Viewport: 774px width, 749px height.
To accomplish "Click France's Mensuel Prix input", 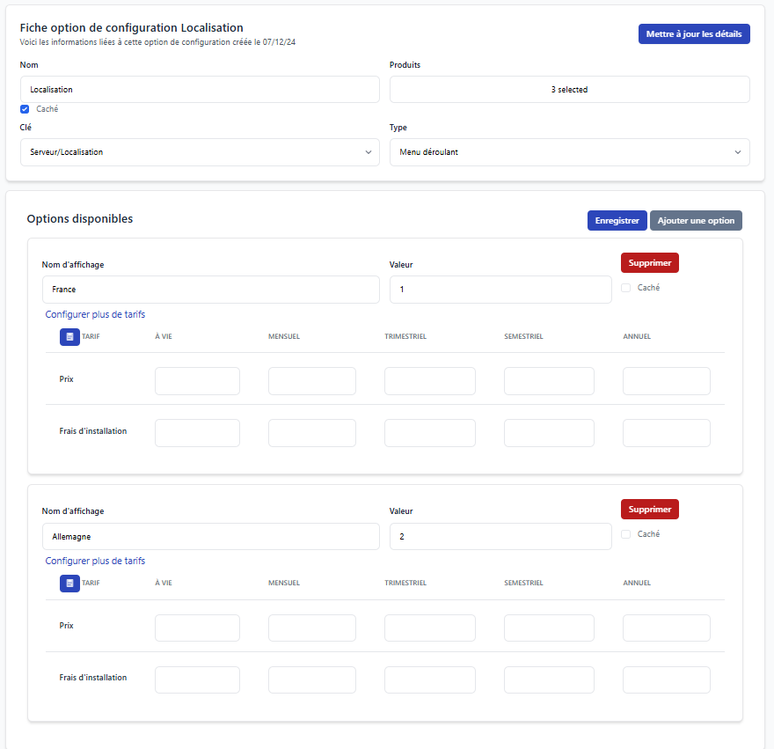I will [x=311, y=381].
